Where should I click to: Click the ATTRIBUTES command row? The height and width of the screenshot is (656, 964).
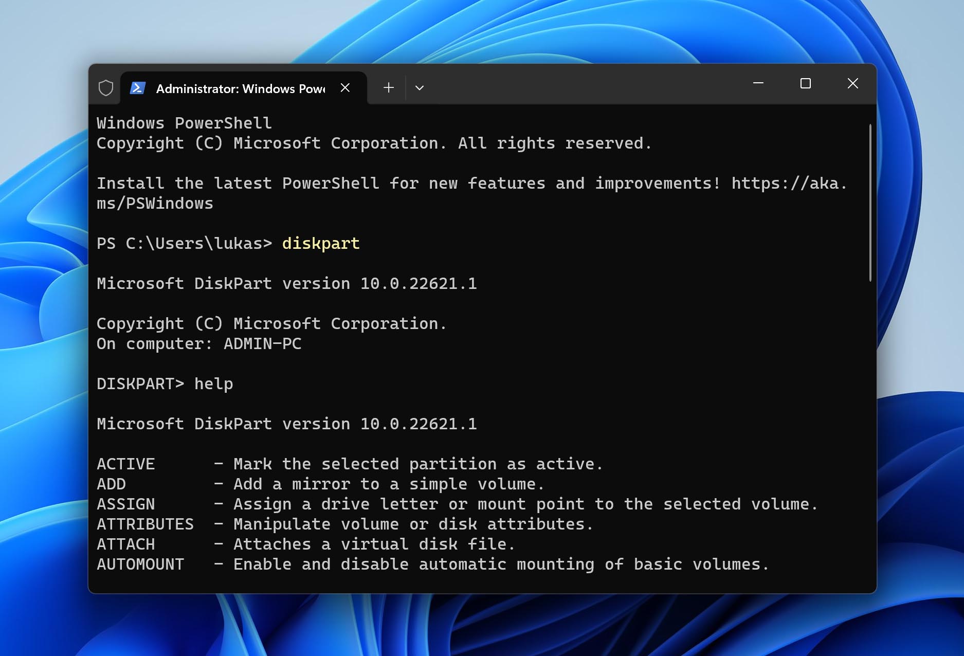click(345, 524)
